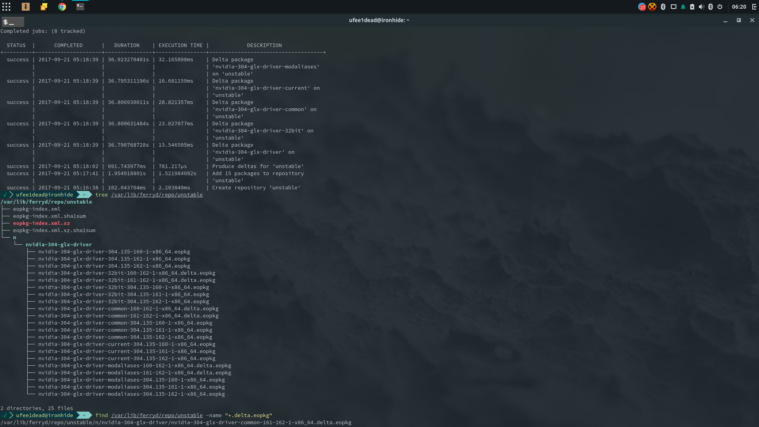Check the battery charging indicator
This screenshot has width=759, height=427.
[692, 7]
